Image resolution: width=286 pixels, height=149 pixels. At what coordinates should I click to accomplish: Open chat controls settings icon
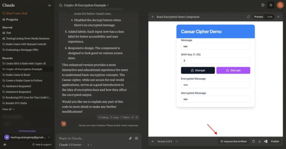click(271, 5)
